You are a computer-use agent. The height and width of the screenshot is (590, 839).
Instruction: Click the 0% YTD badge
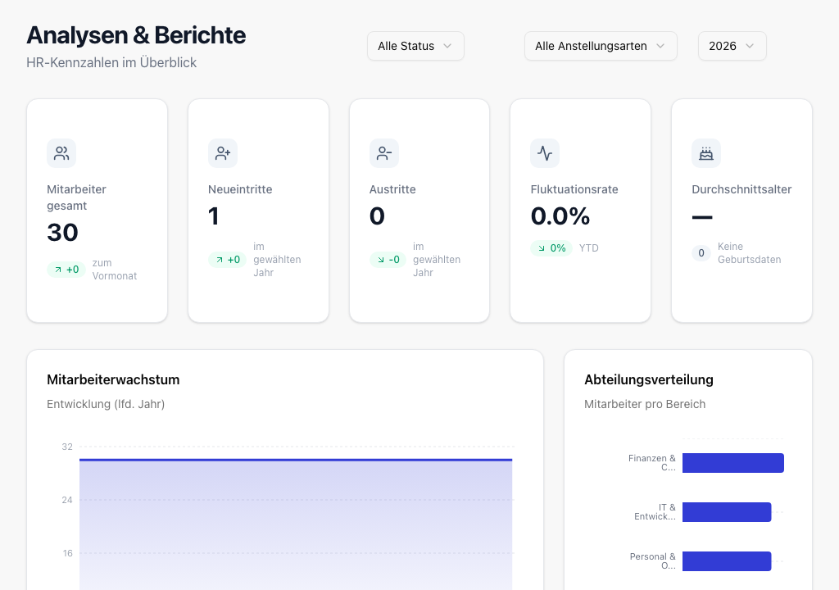[x=551, y=248]
